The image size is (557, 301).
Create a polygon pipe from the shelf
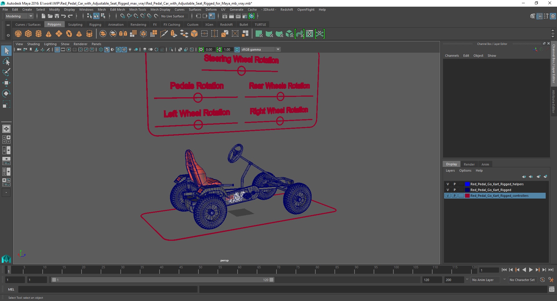89,34
